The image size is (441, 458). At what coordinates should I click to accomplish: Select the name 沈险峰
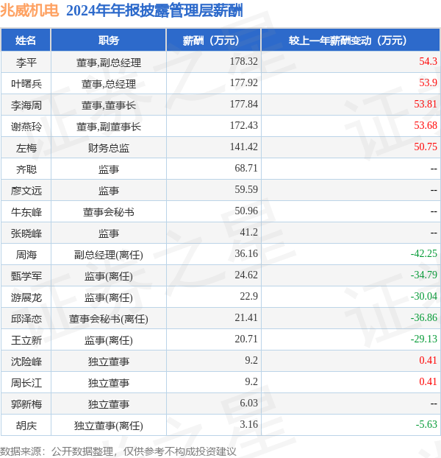pyautogui.click(x=26, y=362)
